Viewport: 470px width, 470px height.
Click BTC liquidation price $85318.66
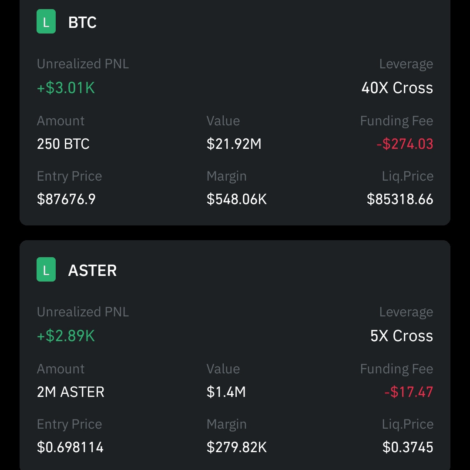(400, 199)
